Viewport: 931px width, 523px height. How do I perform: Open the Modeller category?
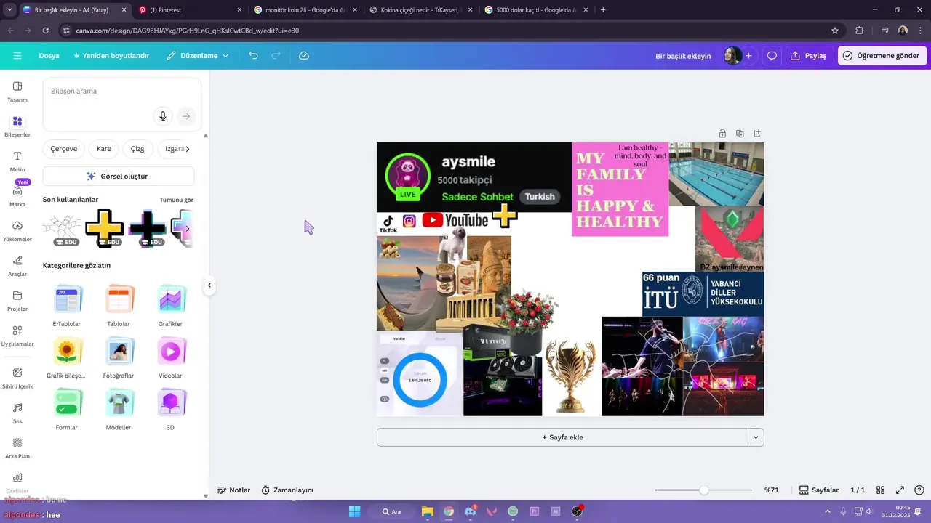pyautogui.click(x=119, y=410)
